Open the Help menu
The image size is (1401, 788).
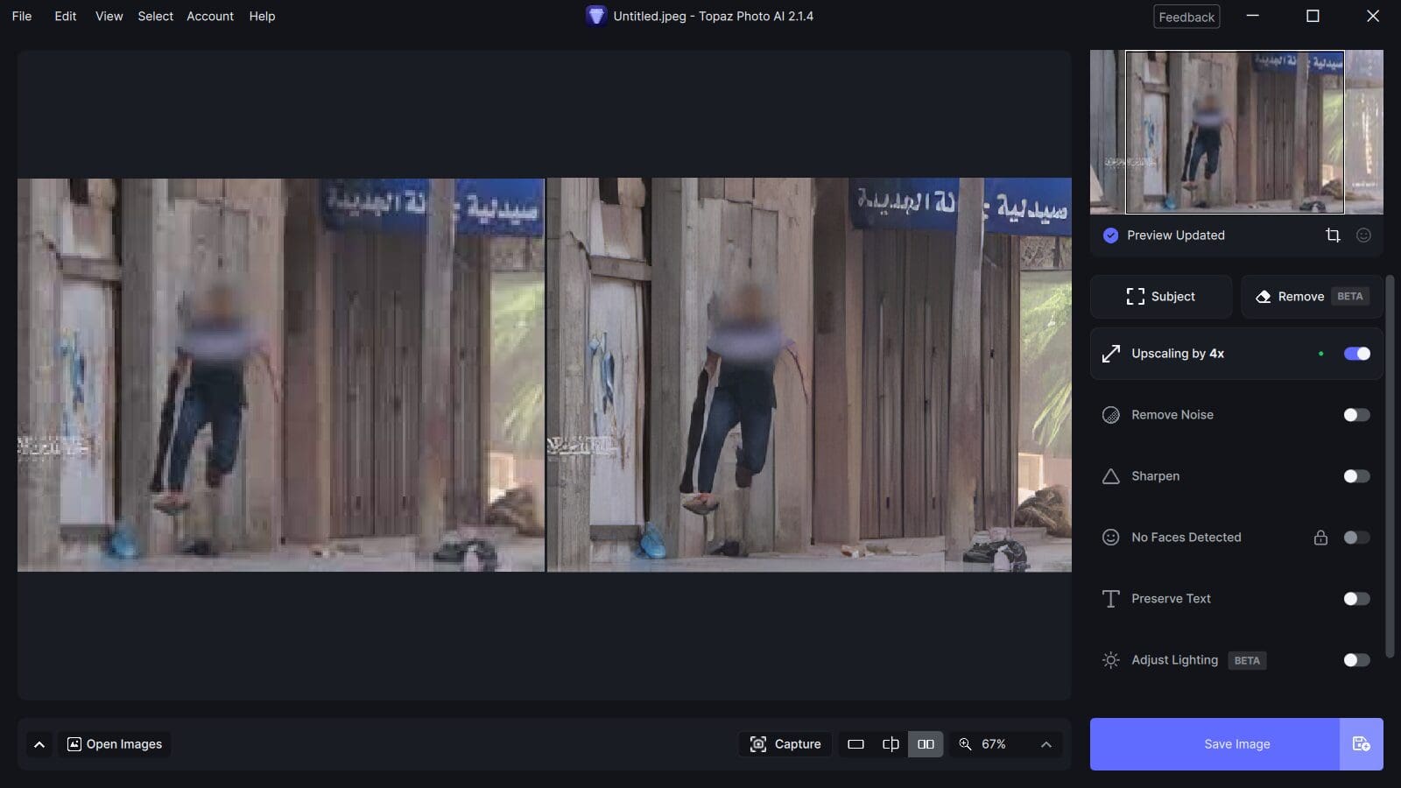pyautogui.click(x=262, y=16)
